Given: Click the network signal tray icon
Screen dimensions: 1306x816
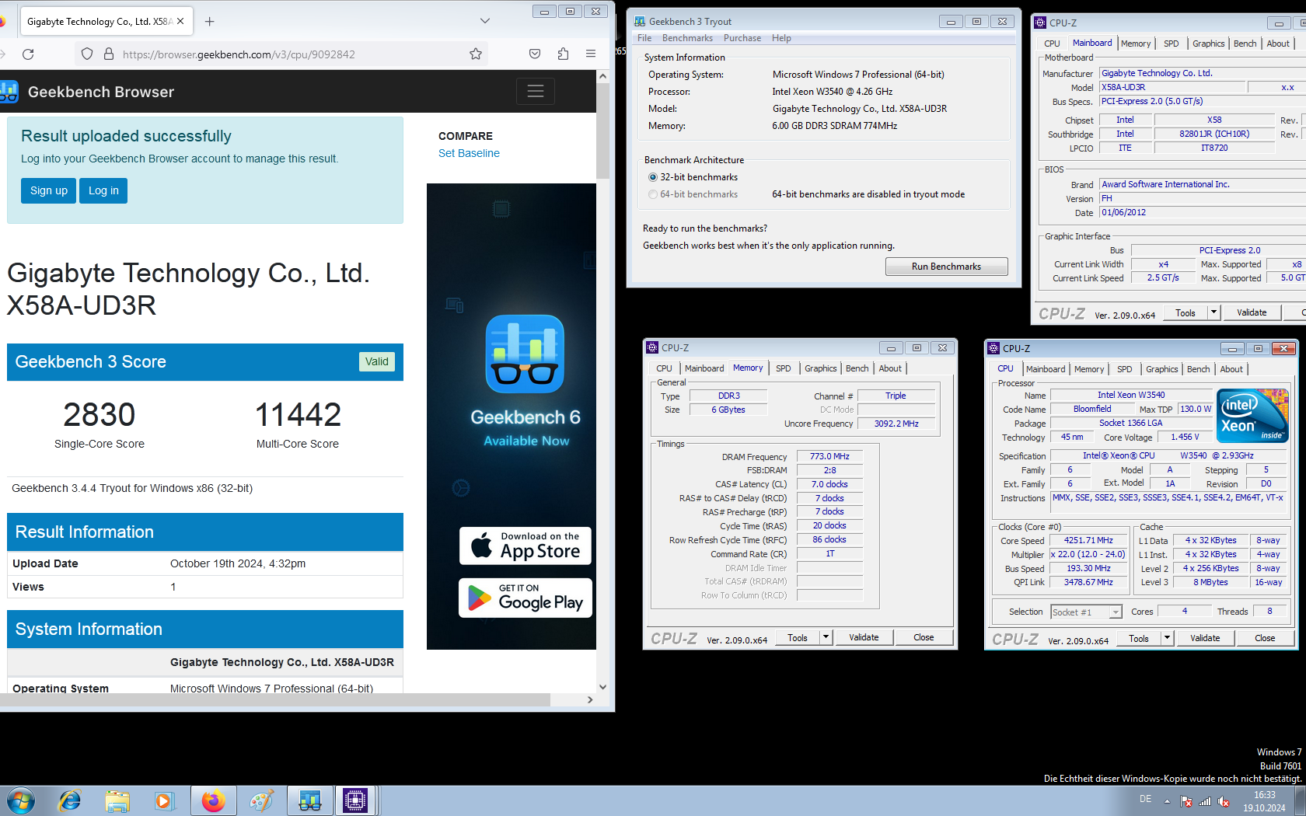Looking at the screenshot, I should [1205, 801].
